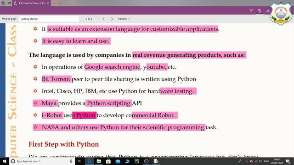The width and height of the screenshot is (294, 165).
Task: Show hidden system tray icons
Action: pyautogui.click(x=247, y=161)
